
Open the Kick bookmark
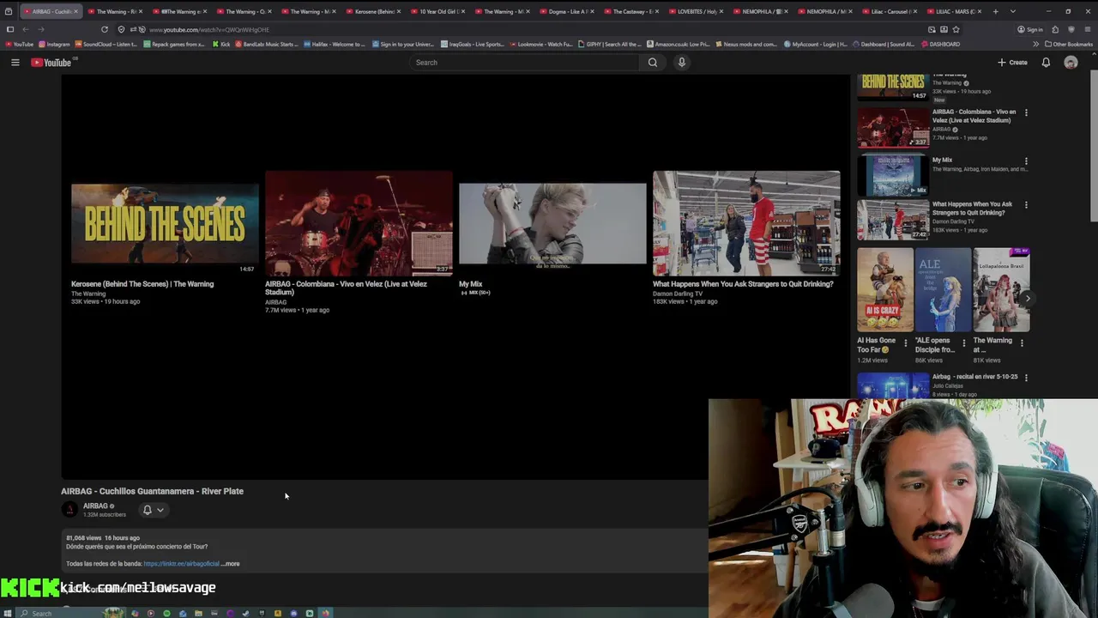(x=220, y=44)
